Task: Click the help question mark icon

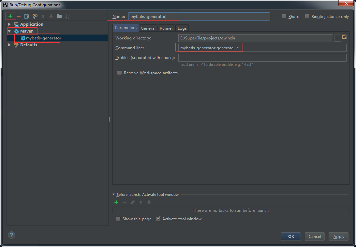Action: pos(11,235)
